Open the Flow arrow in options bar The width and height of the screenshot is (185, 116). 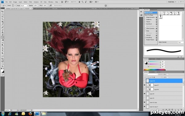[47, 6]
